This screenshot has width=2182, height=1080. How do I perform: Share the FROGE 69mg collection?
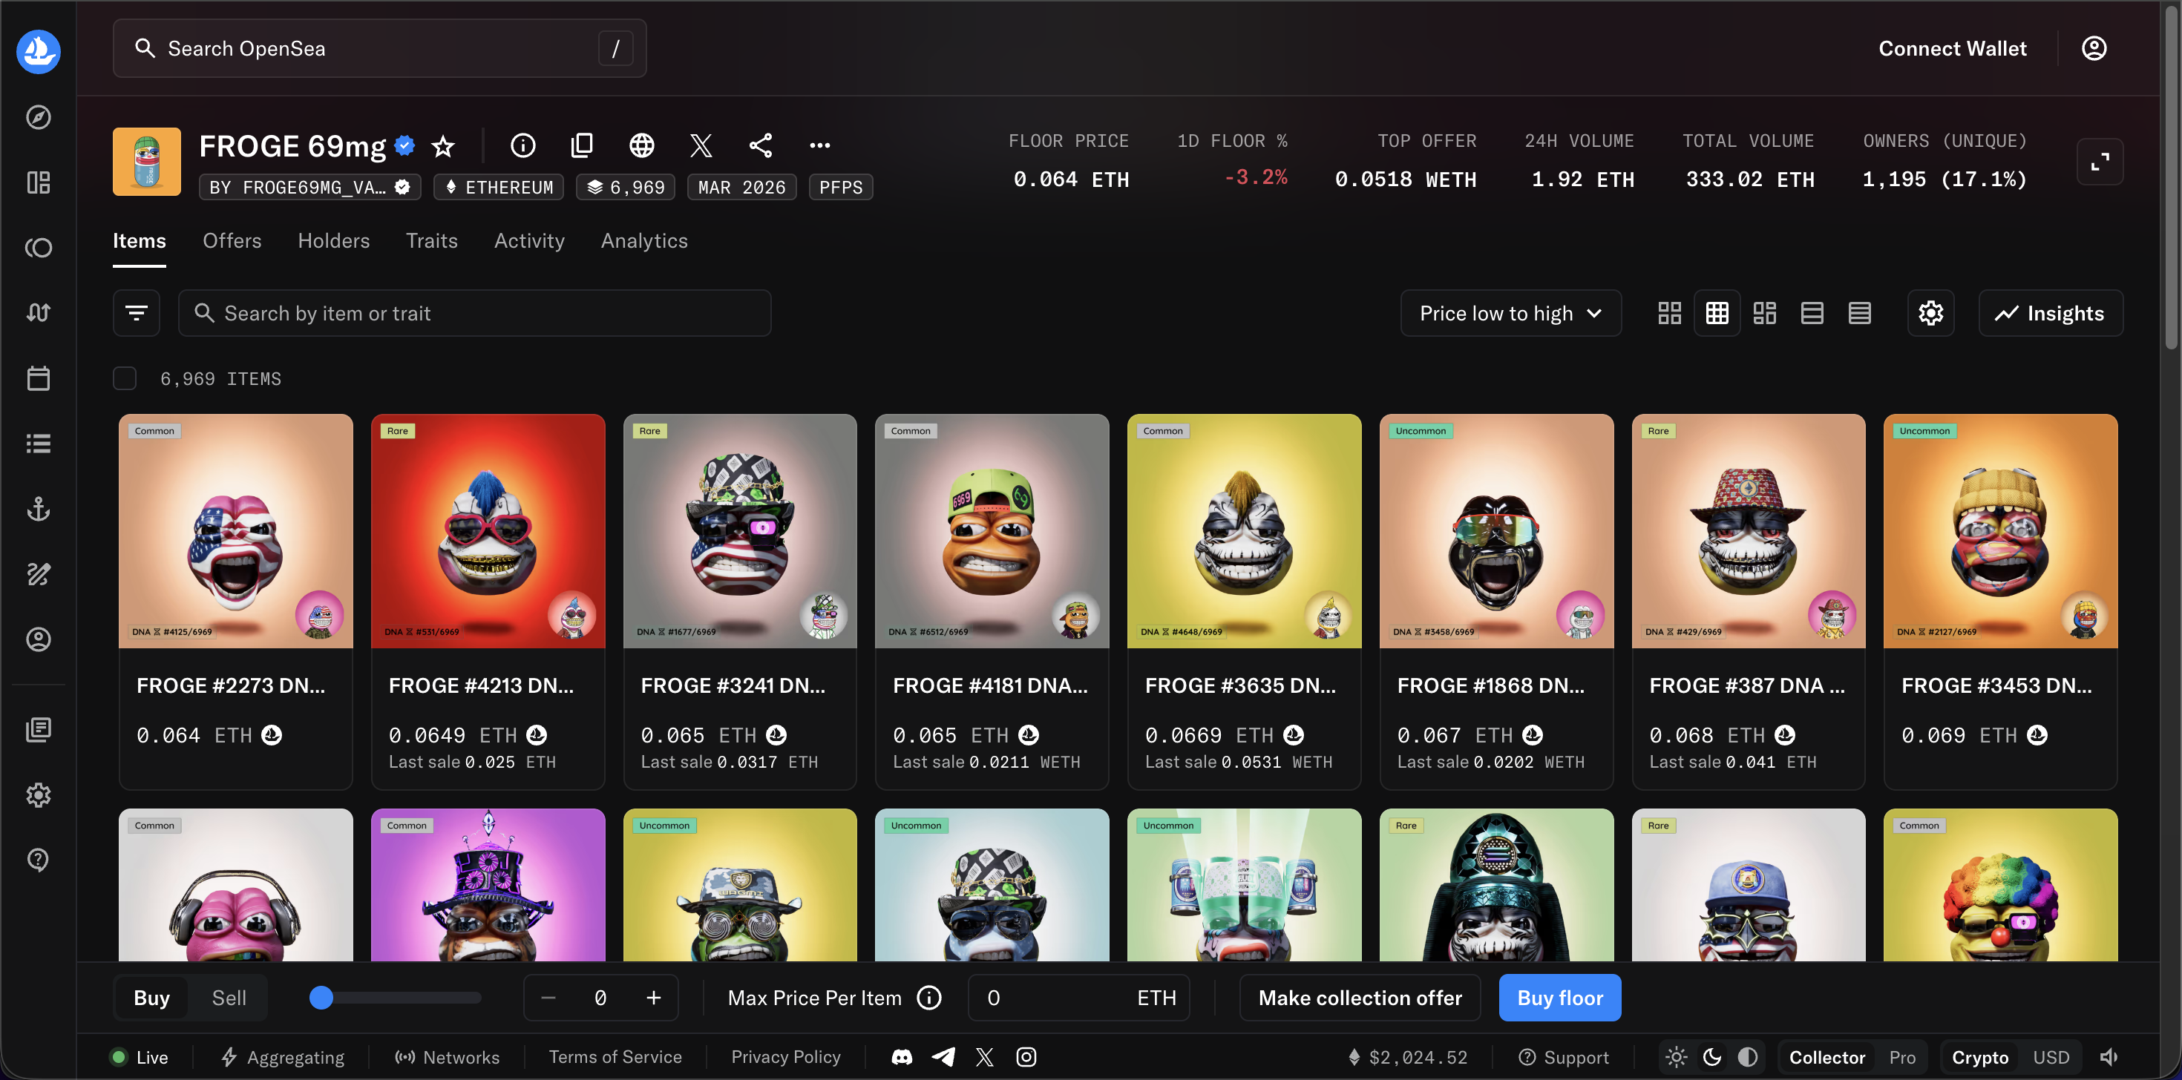click(x=761, y=145)
